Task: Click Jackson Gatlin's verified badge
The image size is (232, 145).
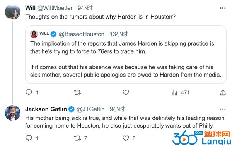Action: click(72, 109)
